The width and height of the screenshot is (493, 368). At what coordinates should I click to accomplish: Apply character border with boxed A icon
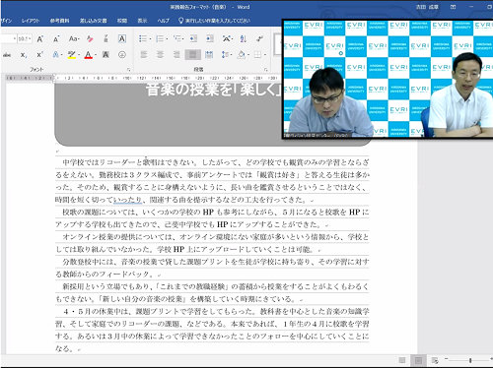click(122, 38)
